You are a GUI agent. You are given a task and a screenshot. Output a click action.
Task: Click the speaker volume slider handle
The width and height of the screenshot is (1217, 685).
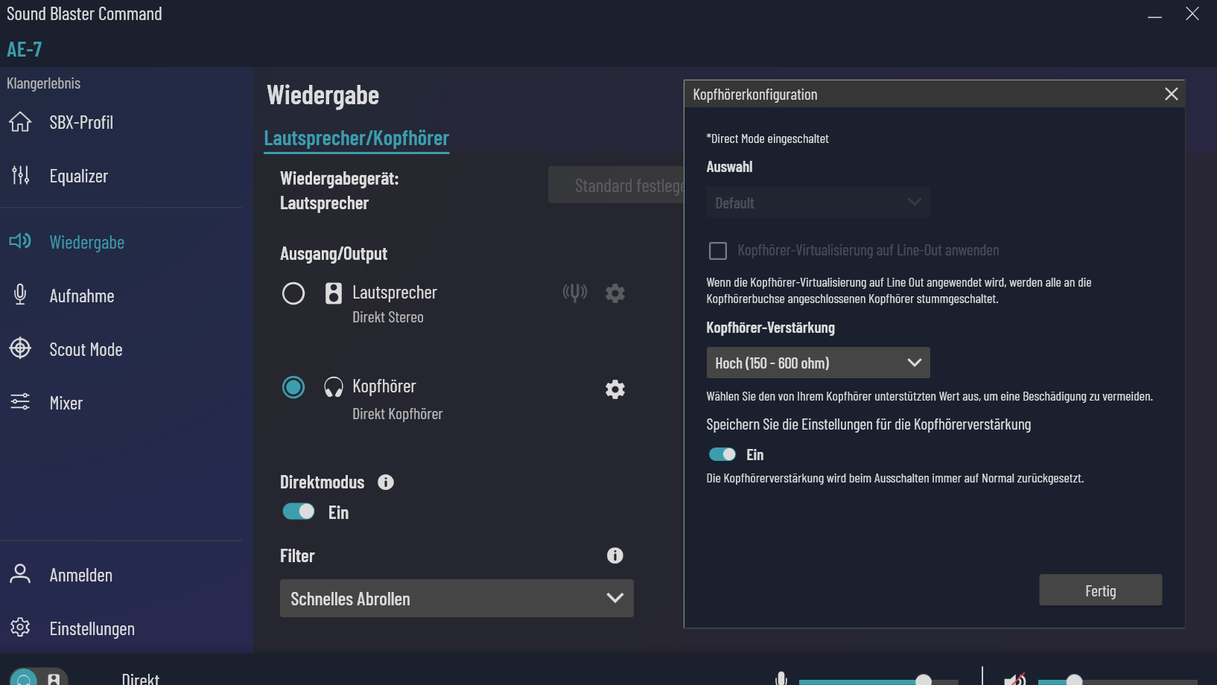click(1074, 680)
